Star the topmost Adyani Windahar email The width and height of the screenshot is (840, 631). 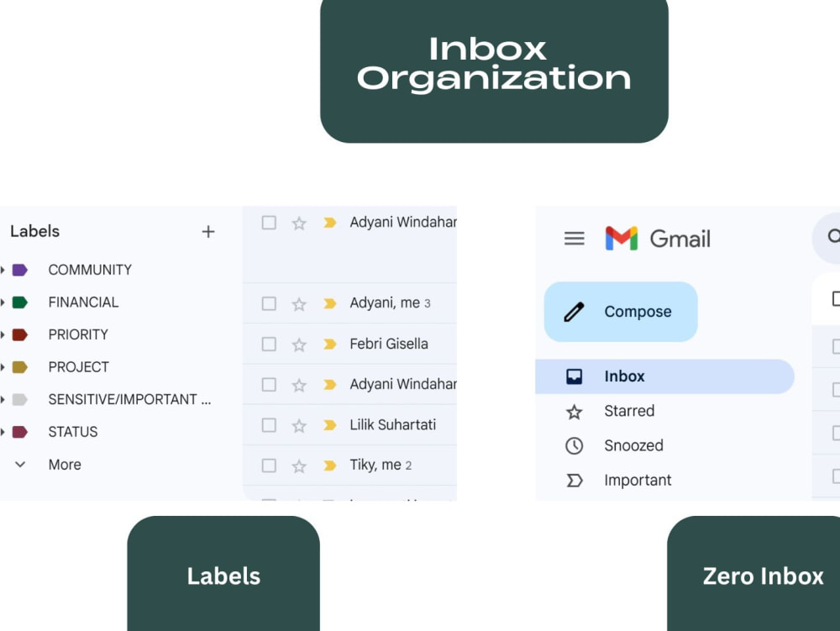tap(299, 223)
